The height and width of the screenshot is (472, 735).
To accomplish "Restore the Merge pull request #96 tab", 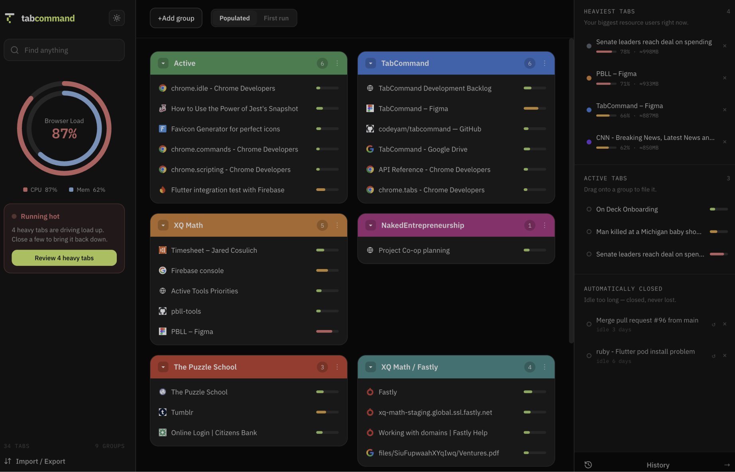I will (713, 324).
